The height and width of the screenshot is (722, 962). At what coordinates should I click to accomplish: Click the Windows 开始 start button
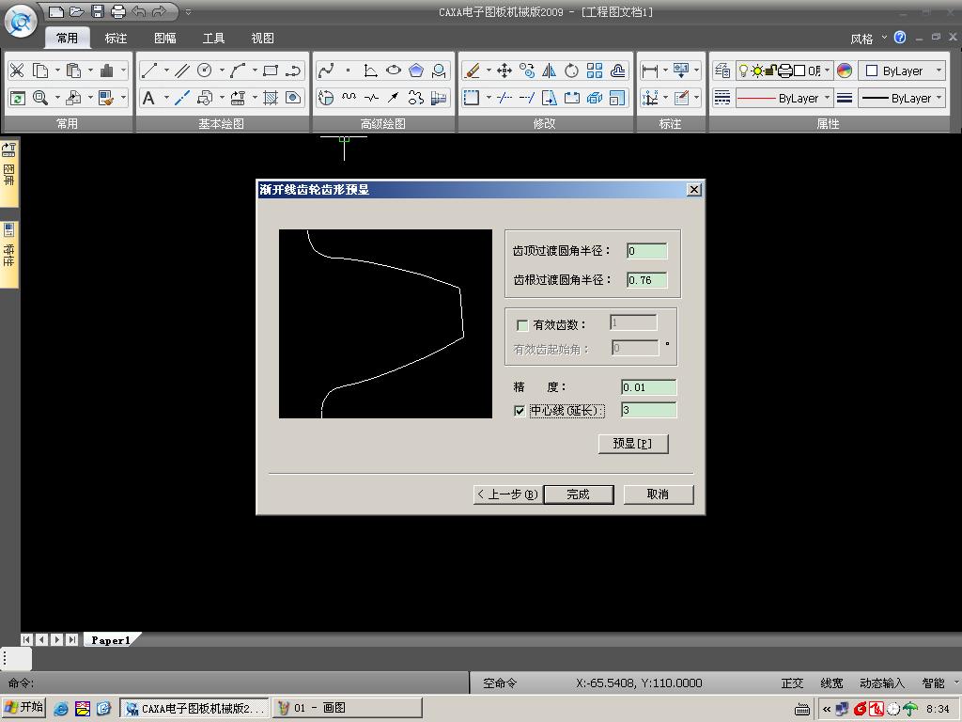point(23,707)
